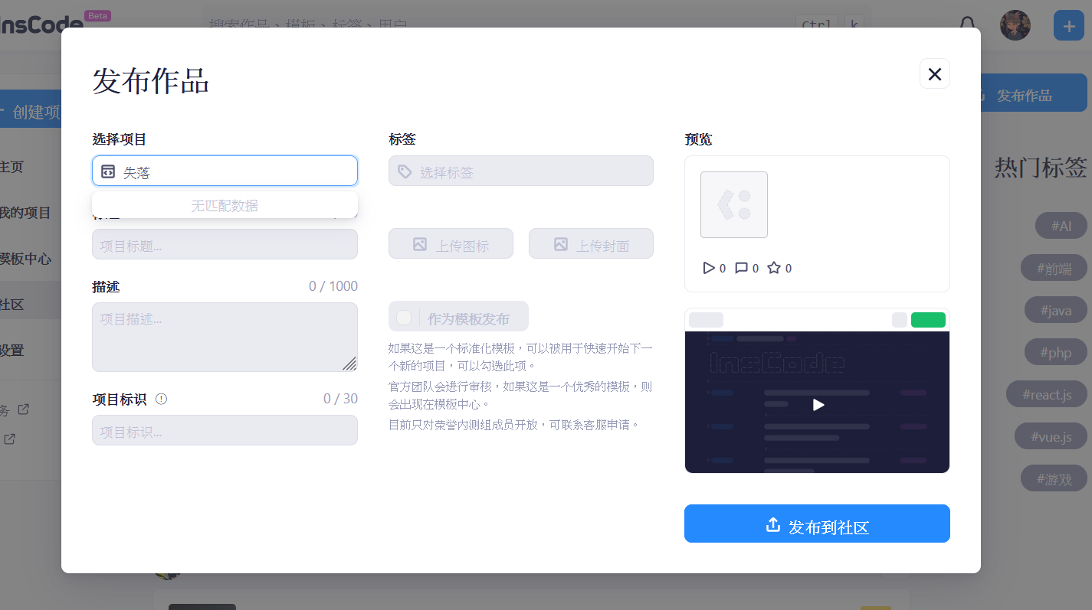The height and width of the screenshot is (610, 1092).
Task: Select the #php hot tag
Action: [1056, 353]
